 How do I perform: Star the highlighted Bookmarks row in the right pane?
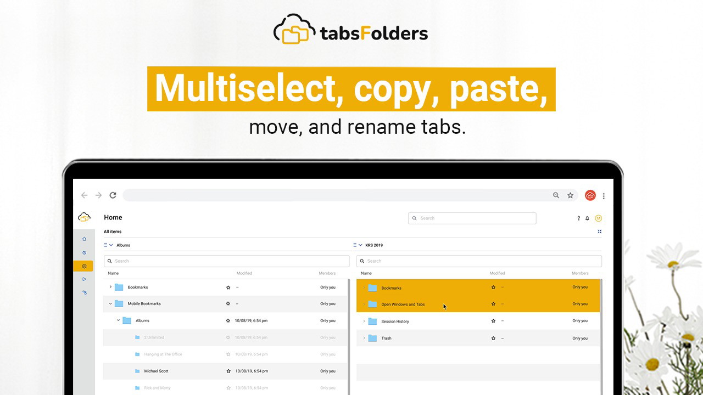point(493,287)
